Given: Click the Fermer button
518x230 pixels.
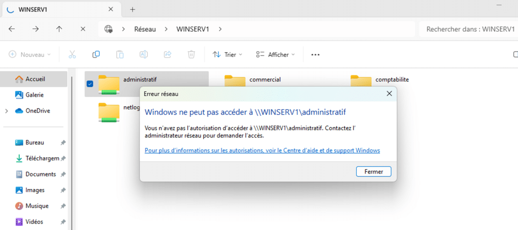Looking at the screenshot, I should (x=373, y=172).
